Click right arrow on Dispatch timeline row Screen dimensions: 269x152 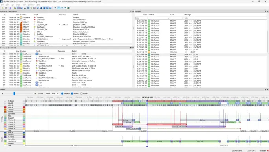point(24,118)
